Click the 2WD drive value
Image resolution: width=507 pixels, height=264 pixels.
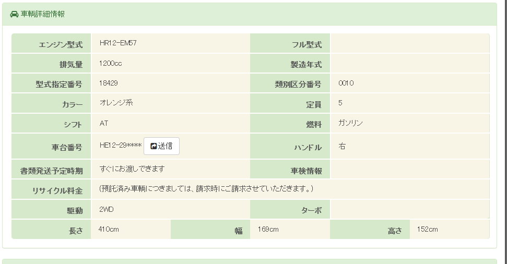click(107, 209)
